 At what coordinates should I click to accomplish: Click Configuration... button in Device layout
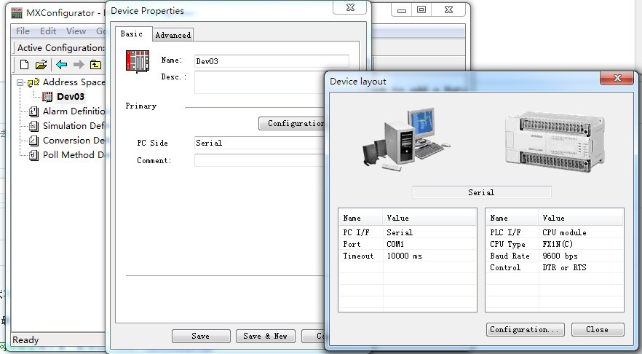click(526, 329)
